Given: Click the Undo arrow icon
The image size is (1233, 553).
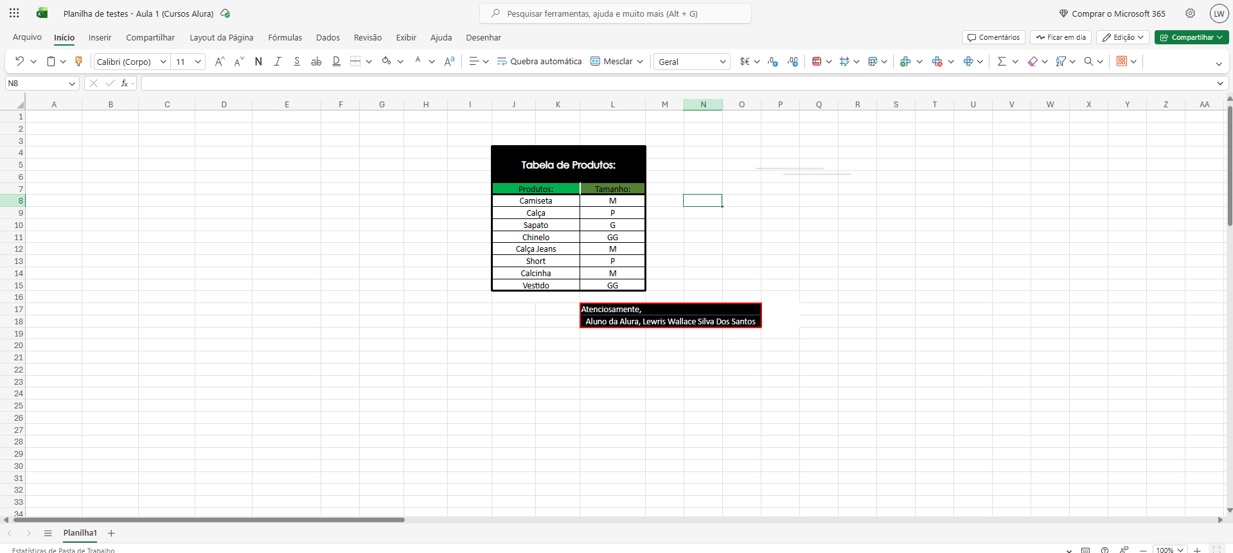Looking at the screenshot, I should (19, 61).
